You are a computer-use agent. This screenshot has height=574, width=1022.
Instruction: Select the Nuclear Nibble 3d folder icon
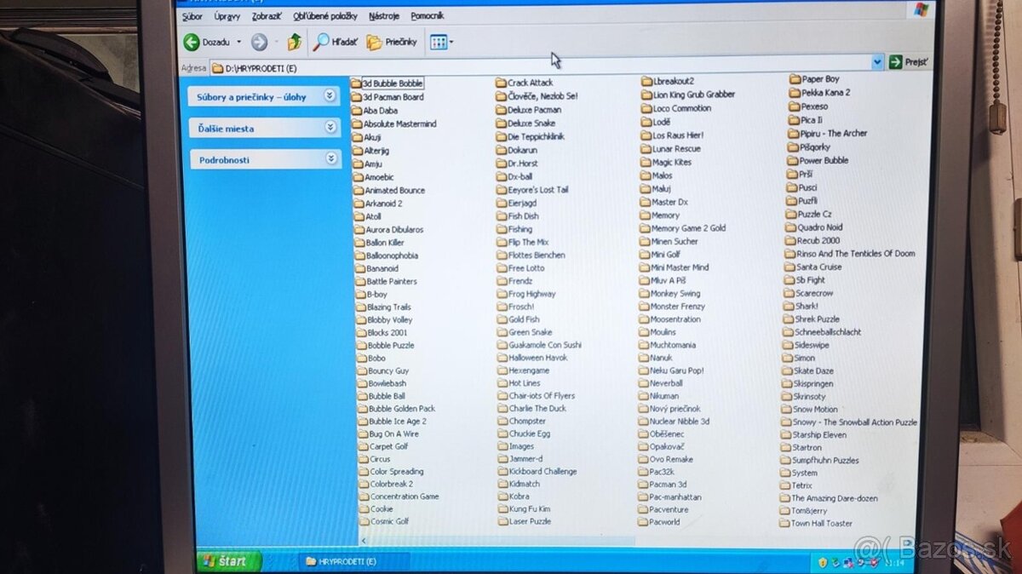[x=643, y=421]
